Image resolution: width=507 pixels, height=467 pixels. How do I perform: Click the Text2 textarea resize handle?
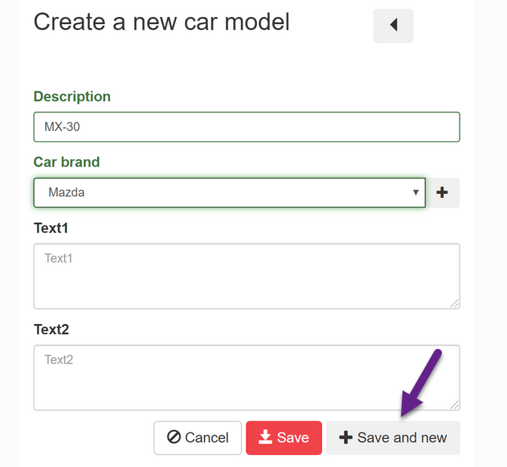454,404
